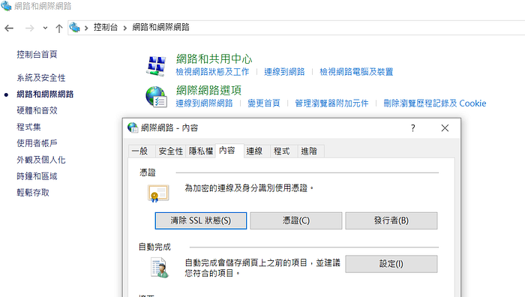
Task: Expand chevron before 控制台 in breadcrumb
Action: (x=86, y=28)
